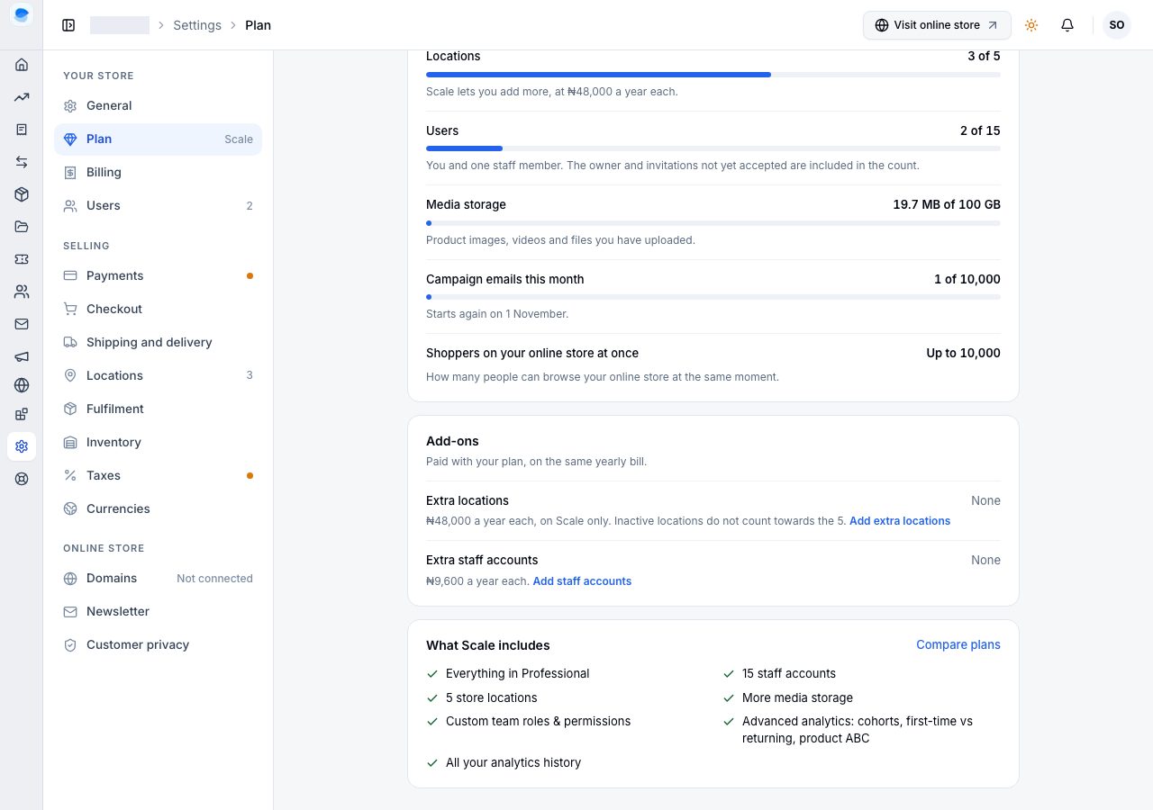Click the settings gear icon in the rail
This screenshot has height=810, width=1153.
[x=22, y=446]
